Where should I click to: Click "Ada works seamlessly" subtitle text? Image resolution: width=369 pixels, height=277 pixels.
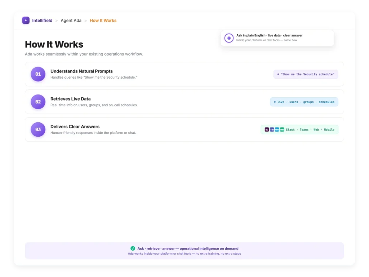tap(84, 54)
